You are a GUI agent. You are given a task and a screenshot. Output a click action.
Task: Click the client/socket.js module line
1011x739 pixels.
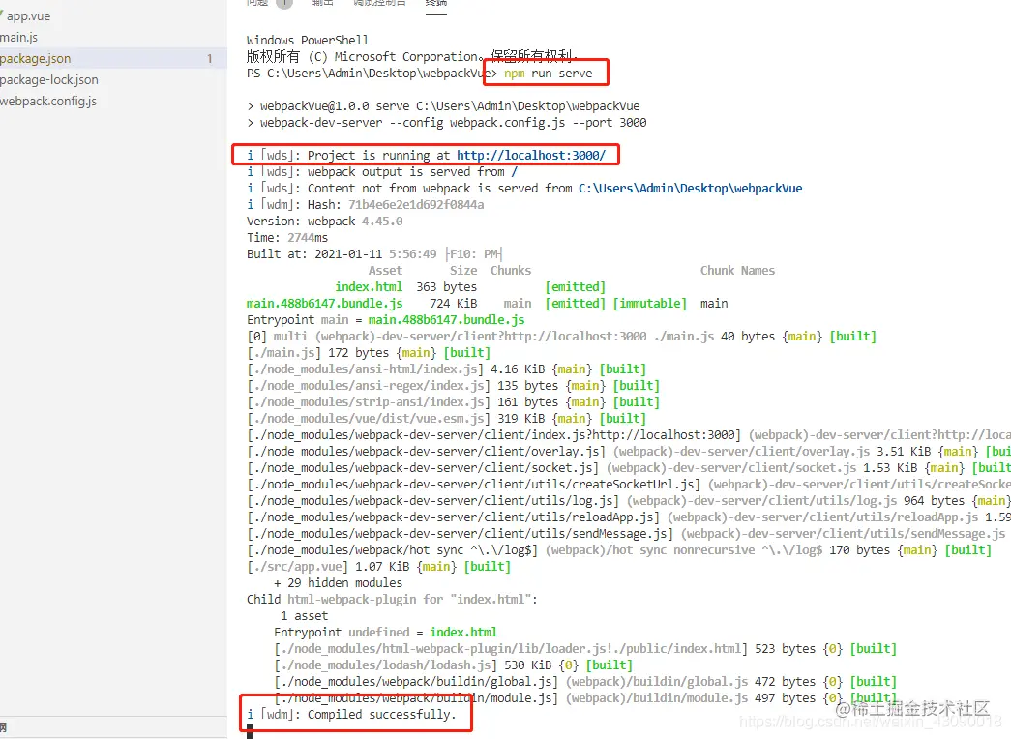tap(629, 468)
